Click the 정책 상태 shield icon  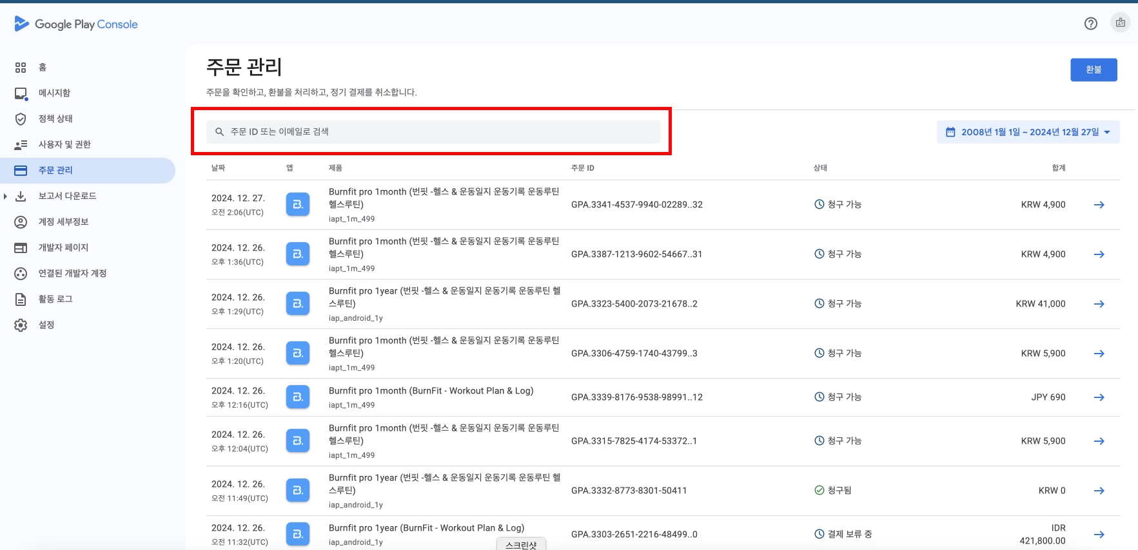pyautogui.click(x=21, y=119)
